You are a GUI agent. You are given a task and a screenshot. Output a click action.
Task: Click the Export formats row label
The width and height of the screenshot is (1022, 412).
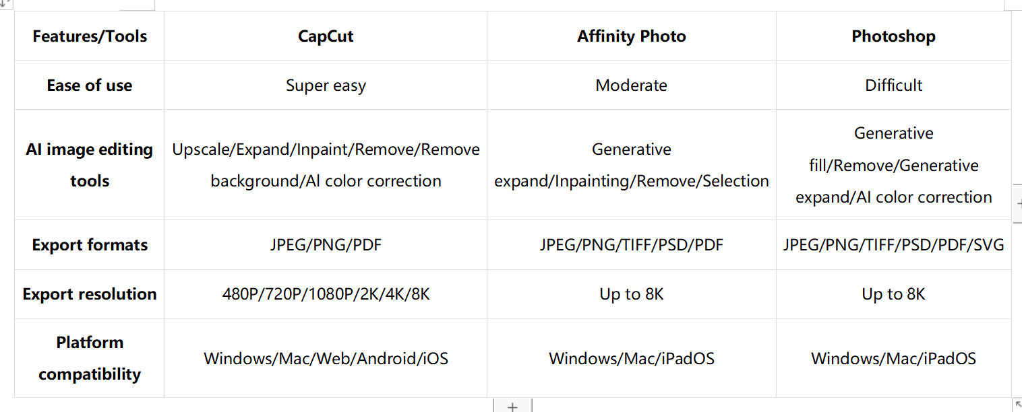(90, 245)
